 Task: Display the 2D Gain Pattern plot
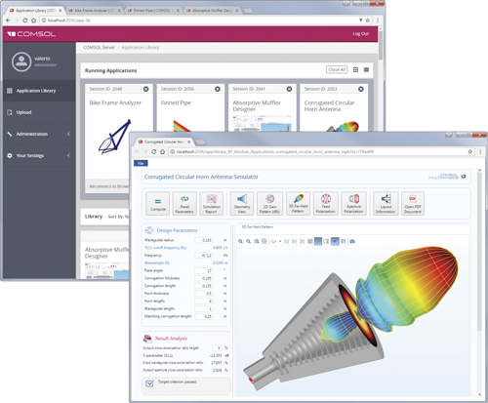(x=269, y=204)
